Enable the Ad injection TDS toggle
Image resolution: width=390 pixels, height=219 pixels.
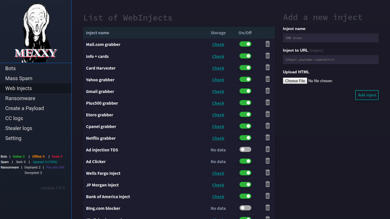coord(245,149)
